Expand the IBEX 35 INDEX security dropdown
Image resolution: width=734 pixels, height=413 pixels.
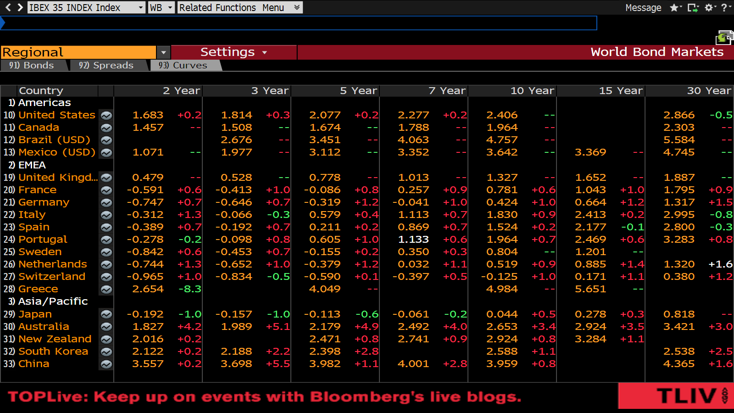pyautogui.click(x=140, y=8)
